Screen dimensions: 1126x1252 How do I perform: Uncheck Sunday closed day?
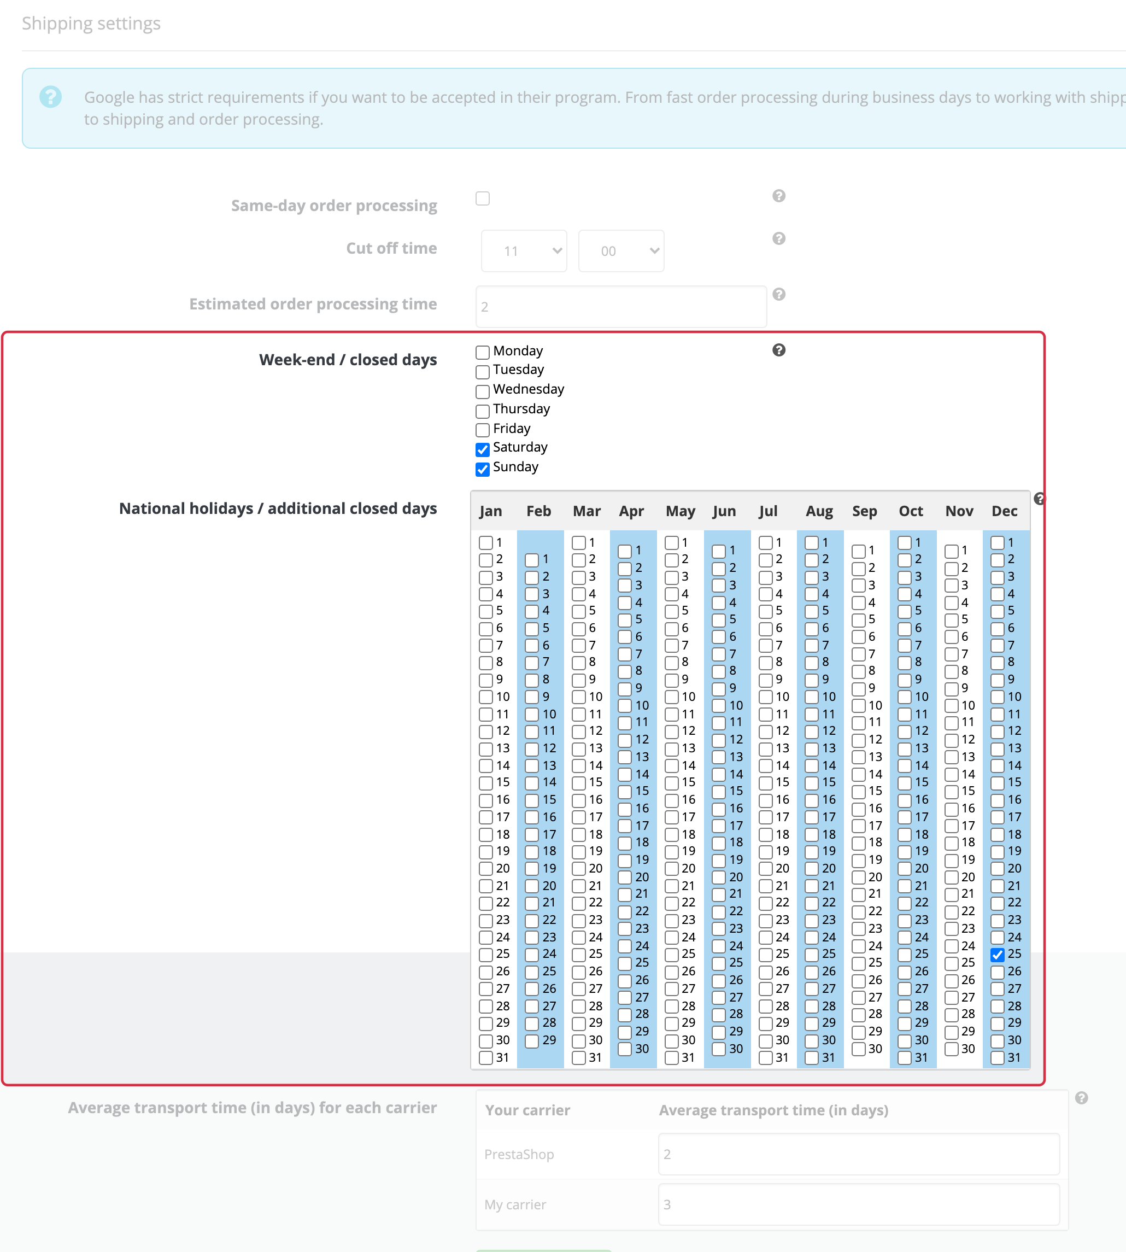pyautogui.click(x=483, y=469)
